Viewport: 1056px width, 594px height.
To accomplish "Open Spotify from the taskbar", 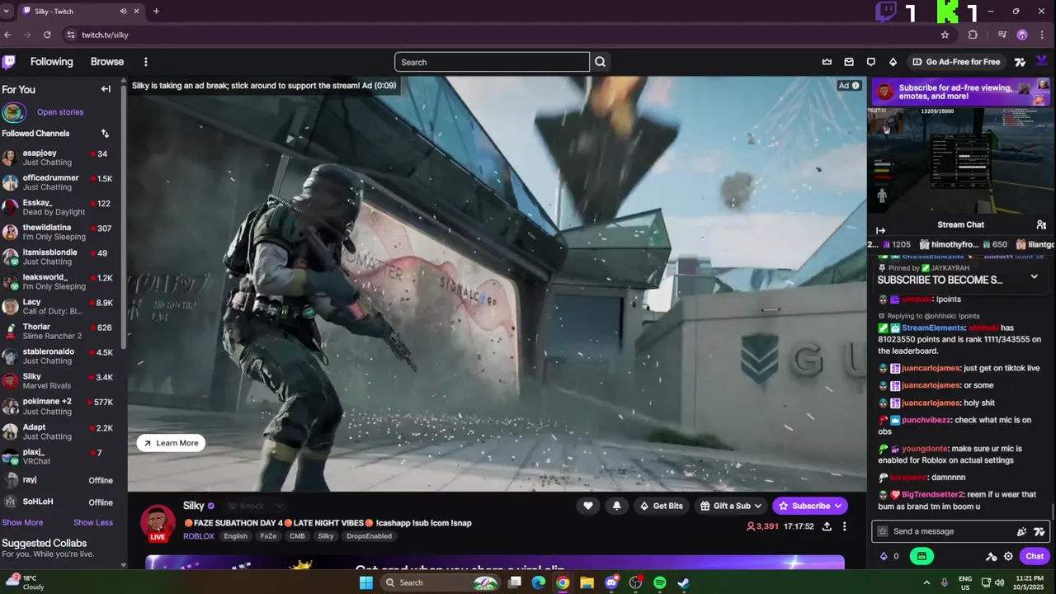I will 660,582.
